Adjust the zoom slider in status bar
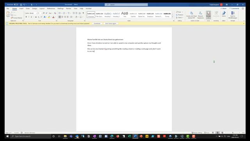The image size is (250, 141). click(233, 133)
